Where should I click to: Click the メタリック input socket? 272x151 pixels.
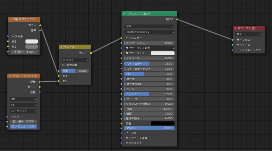click(122, 58)
